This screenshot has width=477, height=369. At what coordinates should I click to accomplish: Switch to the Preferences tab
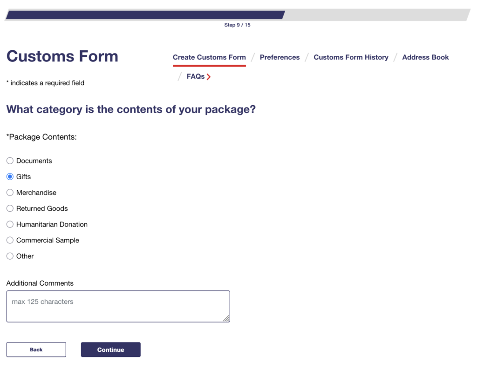point(279,57)
